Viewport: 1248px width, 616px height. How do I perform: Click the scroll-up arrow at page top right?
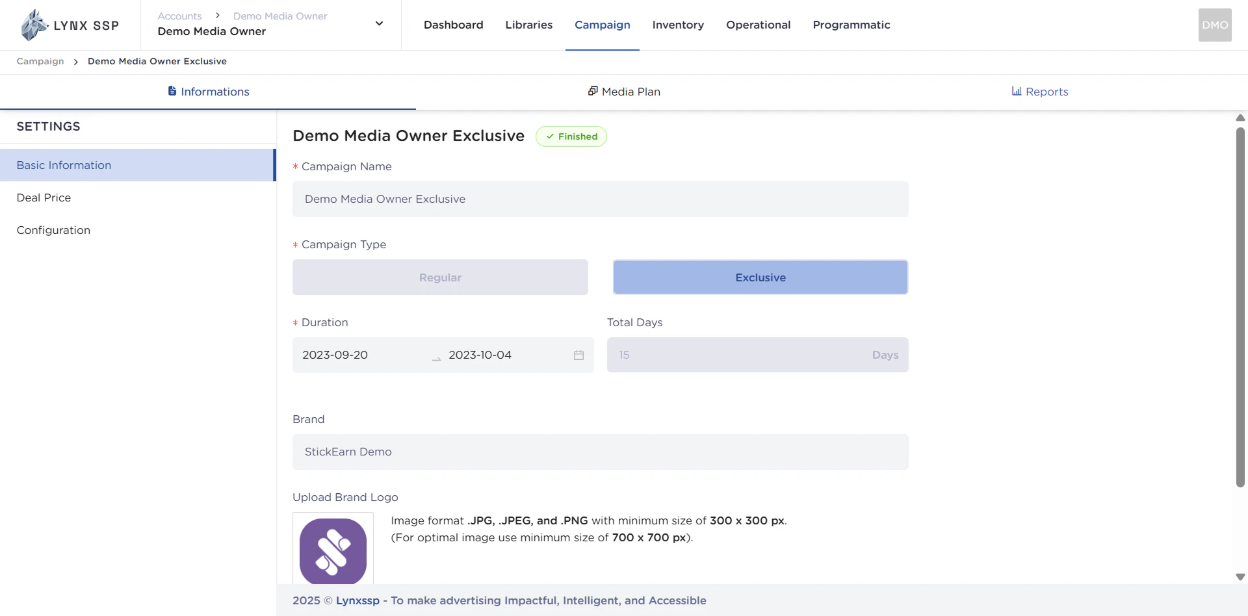(1240, 118)
